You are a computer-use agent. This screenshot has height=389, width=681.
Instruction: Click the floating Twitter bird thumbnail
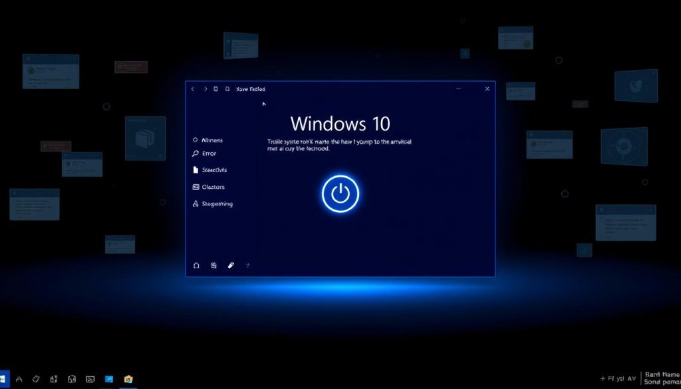pos(636,86)
